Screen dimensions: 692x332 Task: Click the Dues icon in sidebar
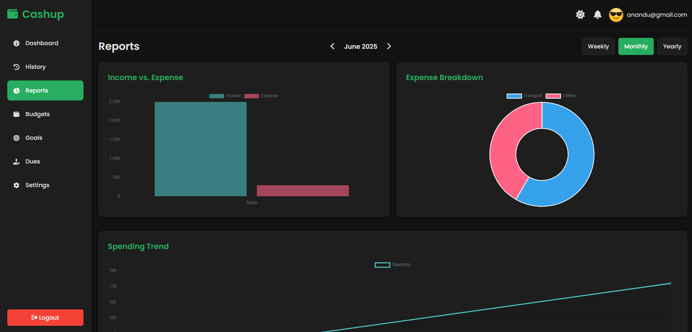pyautogui.click(x=16, y=161)
